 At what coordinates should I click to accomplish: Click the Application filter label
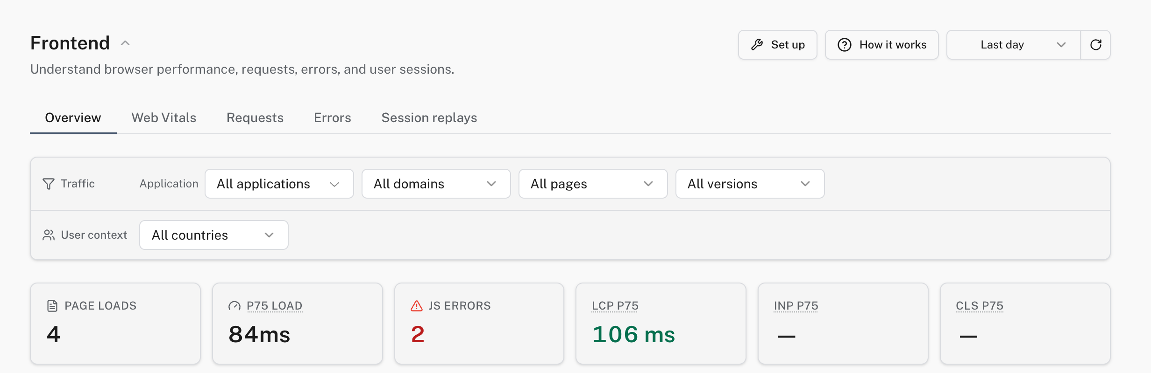point(169,184)
